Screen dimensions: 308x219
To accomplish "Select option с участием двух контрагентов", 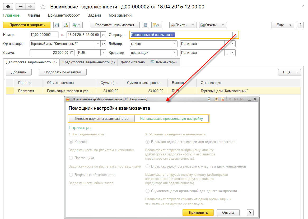I will tap(147, 166).
